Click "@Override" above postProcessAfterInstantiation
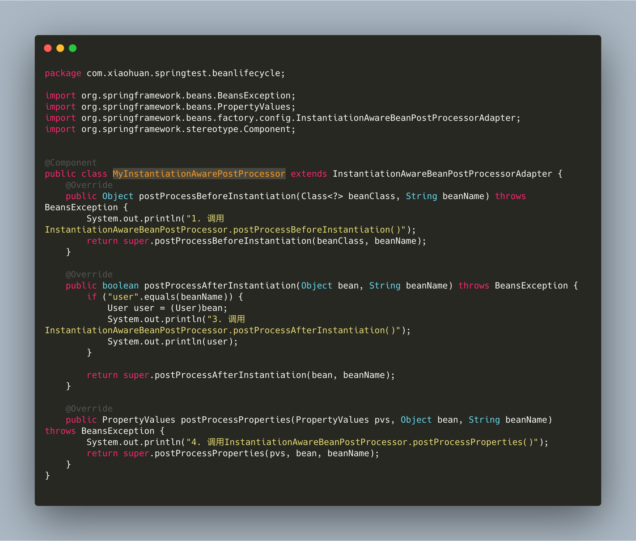Viewport: 636px width, 541px height. (x=89, y=275)
